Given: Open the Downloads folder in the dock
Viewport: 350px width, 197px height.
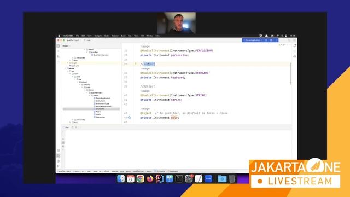Looking at the screenshot, I should [x=222, y=179].
